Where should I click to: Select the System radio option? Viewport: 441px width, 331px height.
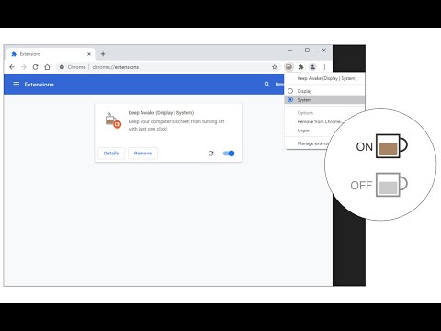coord(290,100)
